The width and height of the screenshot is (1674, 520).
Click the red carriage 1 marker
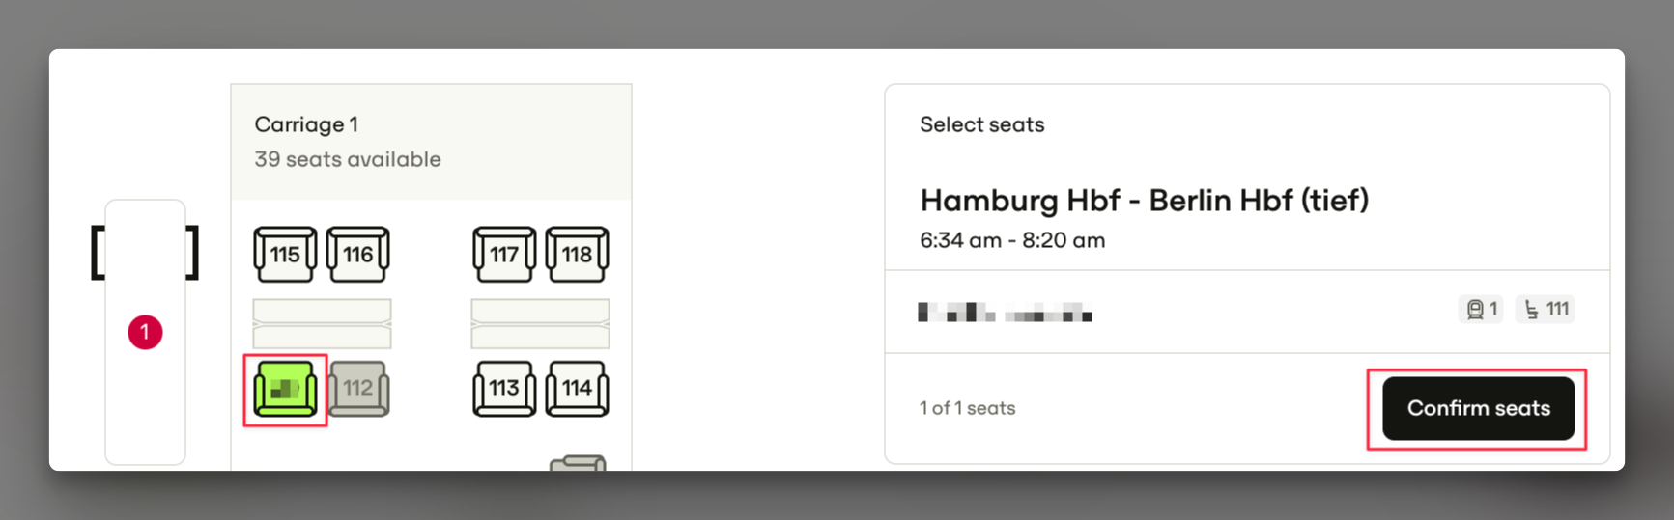[x=145, y=332]
